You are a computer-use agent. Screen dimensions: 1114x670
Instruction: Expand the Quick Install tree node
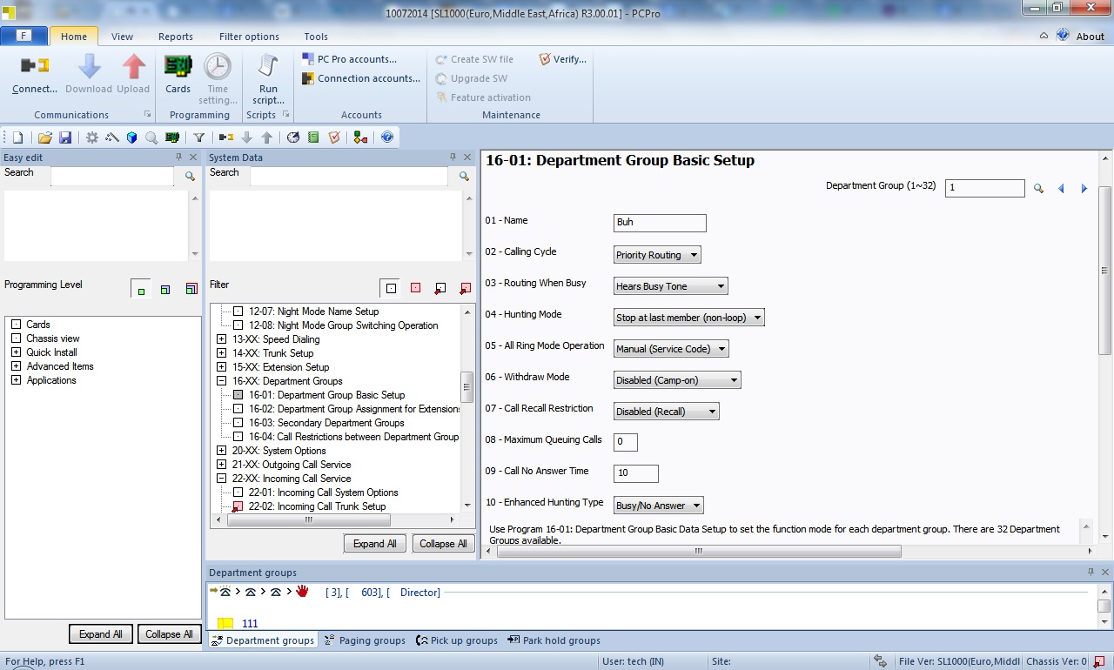[16, 352]
